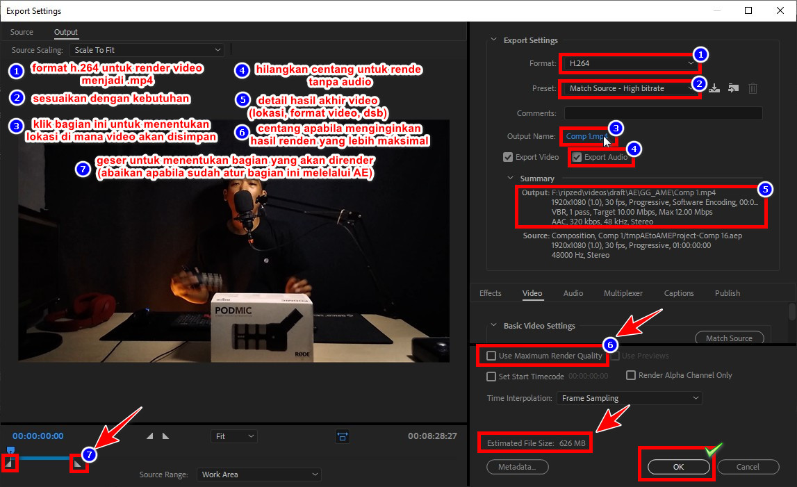This screenshot has height=487, width=797.
Task: Switch to the Audio tab
Action: (573, 292)
